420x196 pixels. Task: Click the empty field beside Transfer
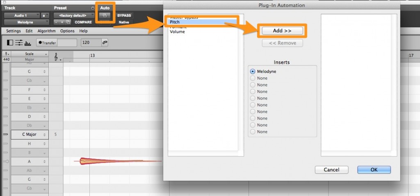tap(67, 43)
